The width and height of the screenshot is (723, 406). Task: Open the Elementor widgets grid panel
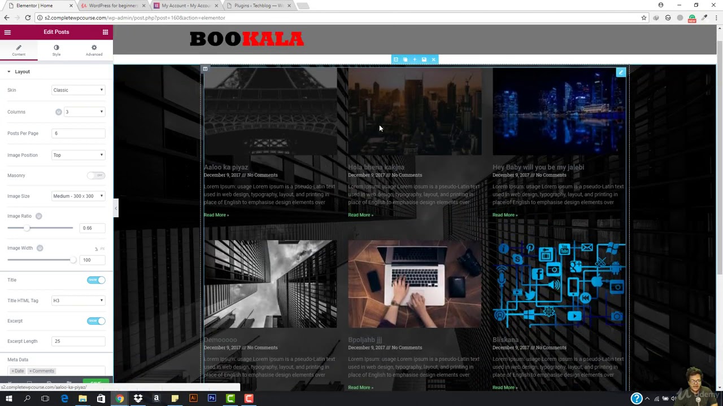click(105, 32)
